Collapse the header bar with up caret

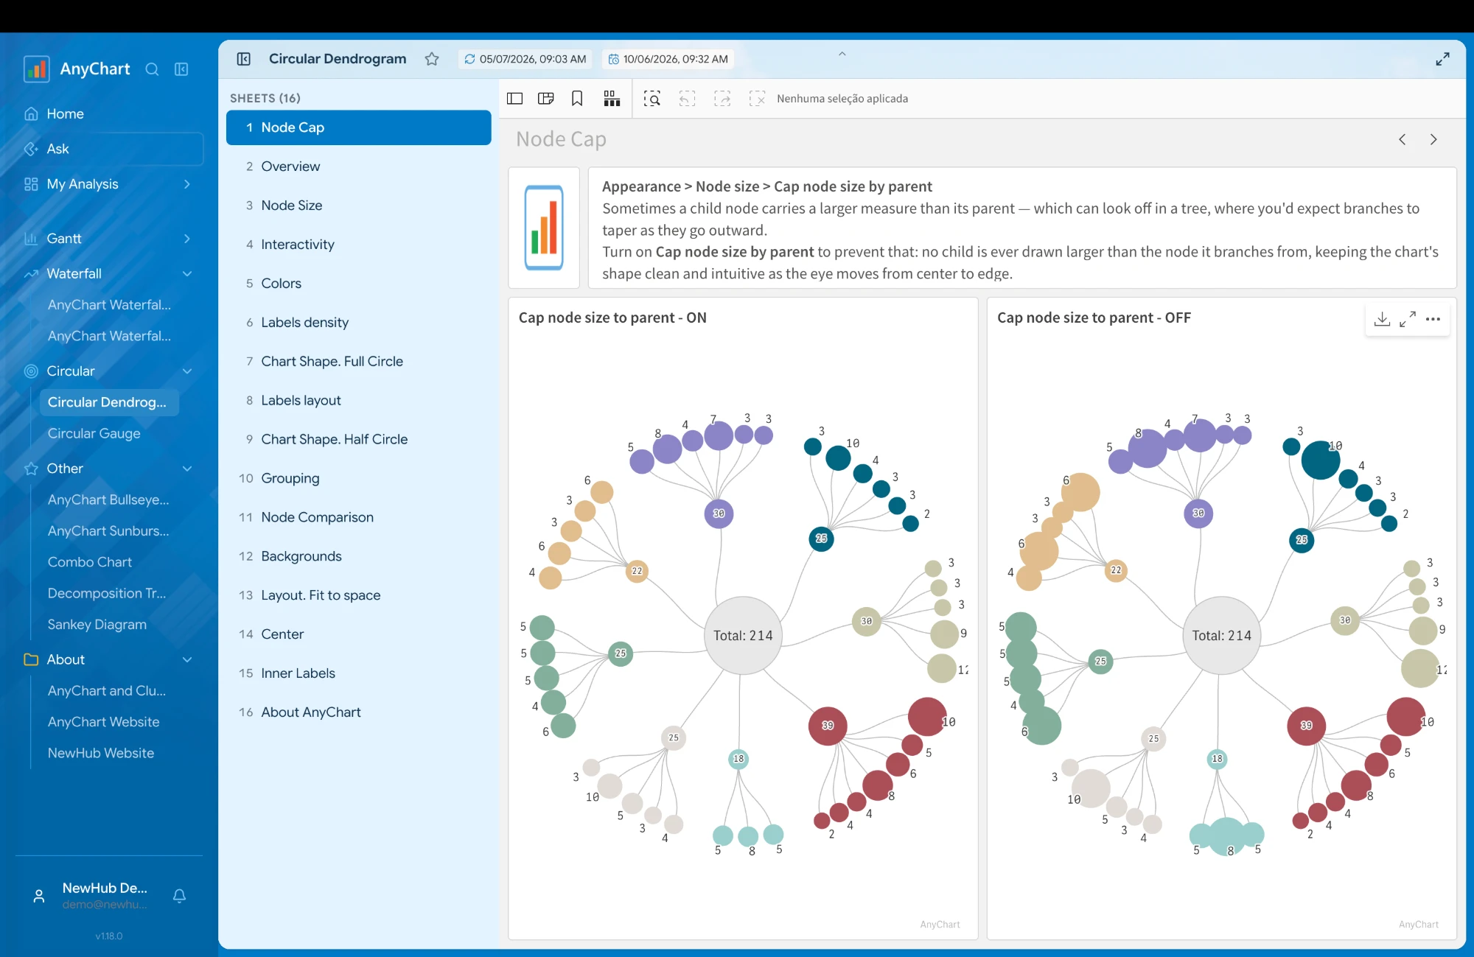coord(842,54)
